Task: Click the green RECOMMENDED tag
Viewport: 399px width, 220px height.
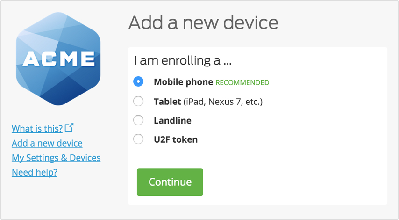Action: click(242, 83)
